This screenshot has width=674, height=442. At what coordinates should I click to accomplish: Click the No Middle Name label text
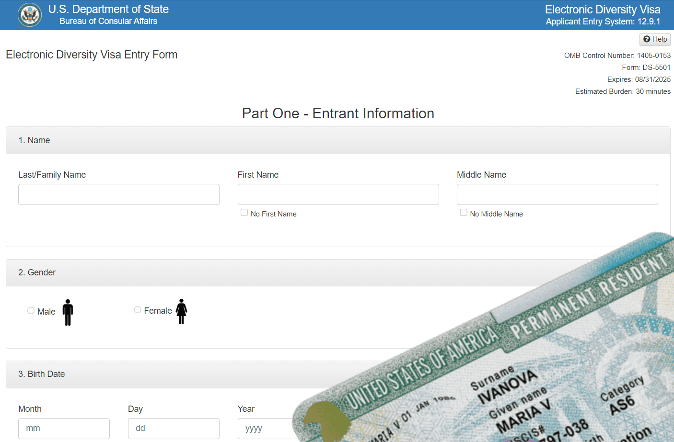497,214
